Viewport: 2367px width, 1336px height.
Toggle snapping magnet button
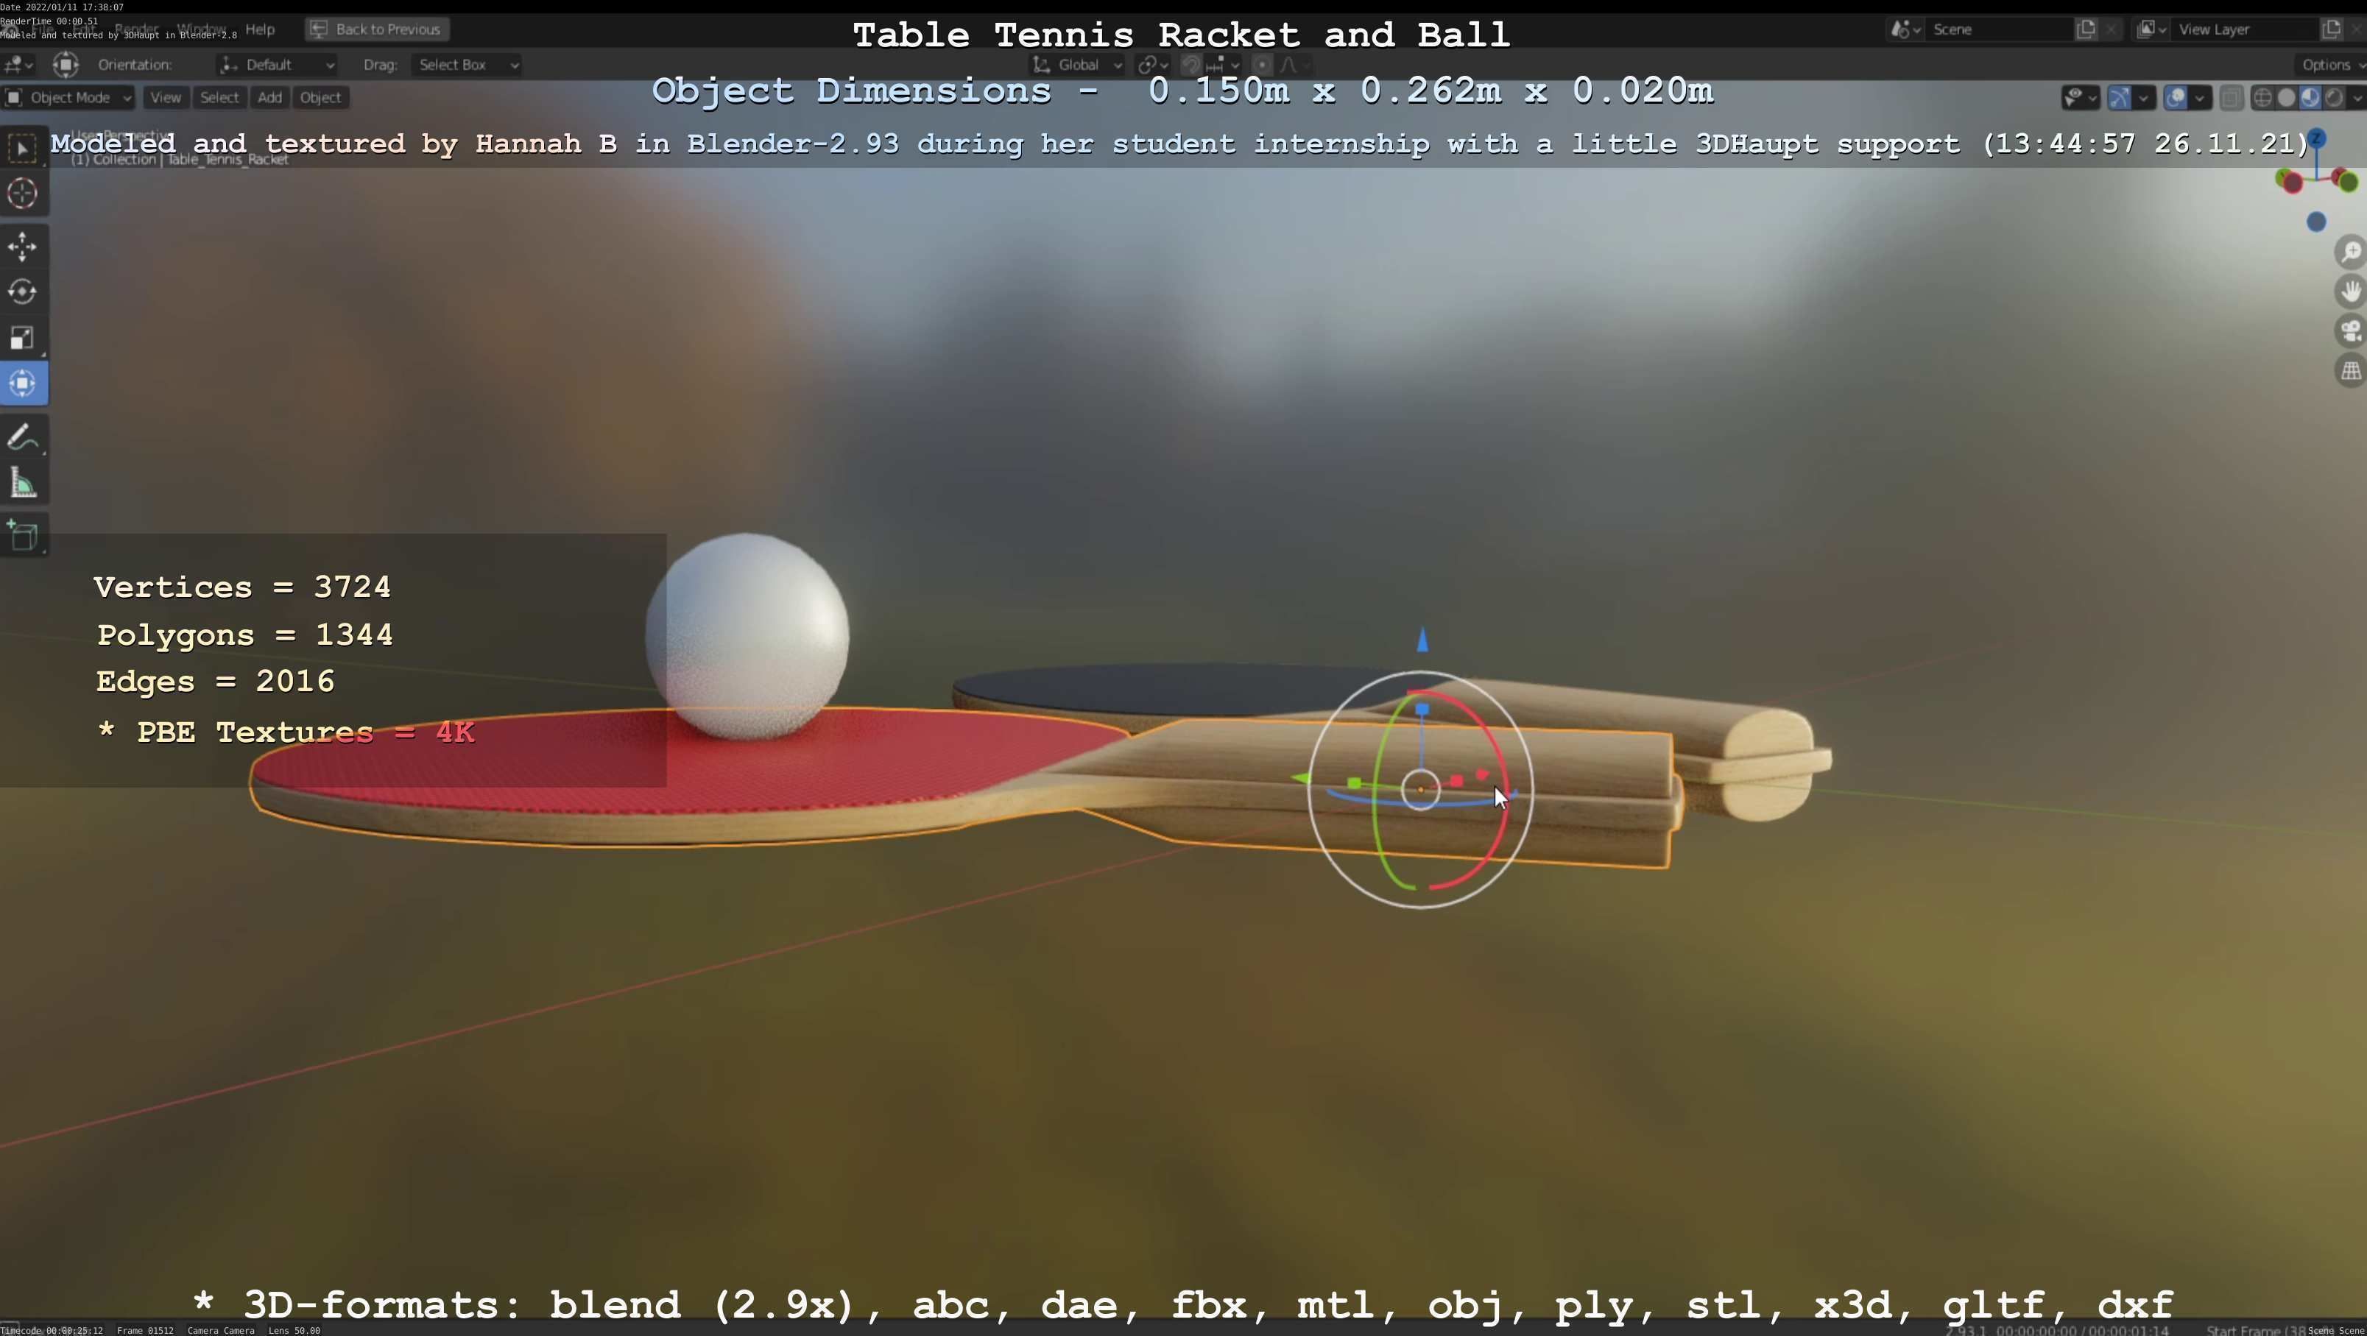click(x=1190, y=64)
